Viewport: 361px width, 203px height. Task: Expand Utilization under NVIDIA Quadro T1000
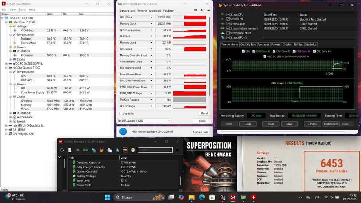click(10, 113)
